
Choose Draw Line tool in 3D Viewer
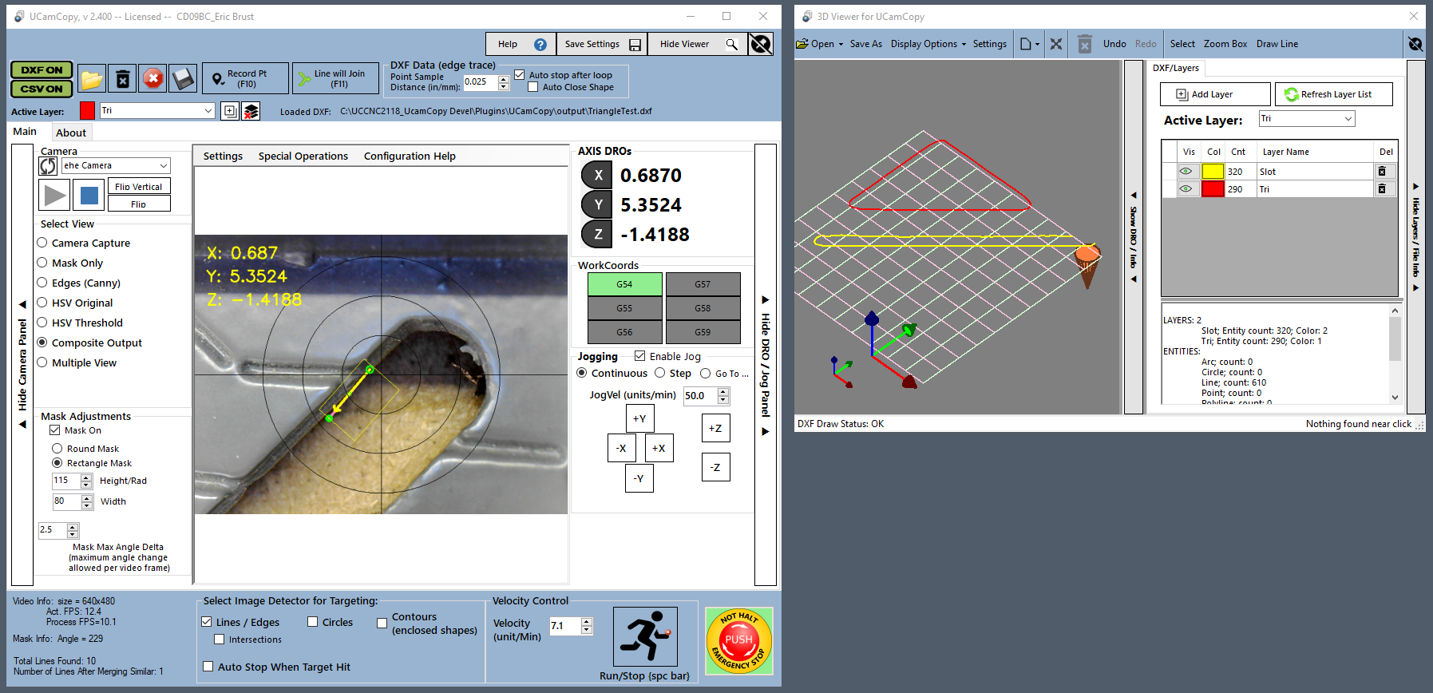point(1277,44)
